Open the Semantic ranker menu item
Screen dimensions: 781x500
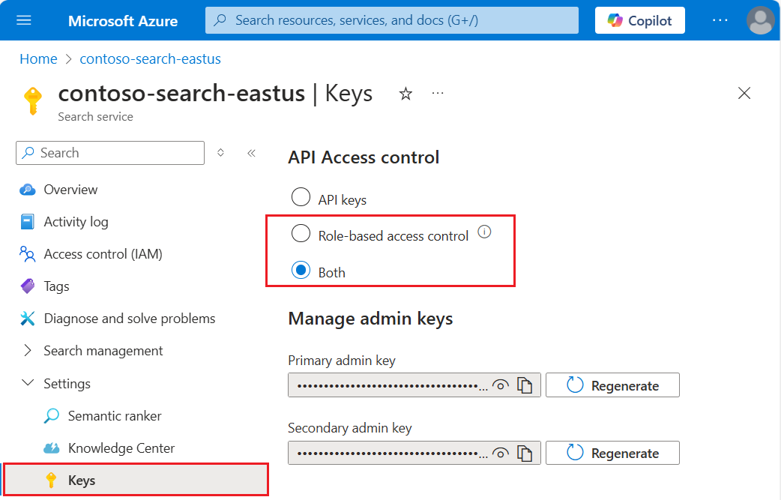(x=115, y=416)
